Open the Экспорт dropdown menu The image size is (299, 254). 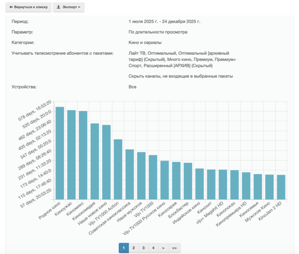pos(68,7)
